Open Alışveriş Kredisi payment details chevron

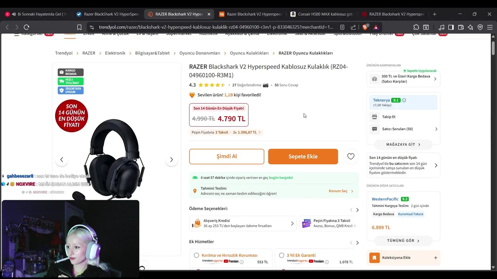click(x=292, y=224)
